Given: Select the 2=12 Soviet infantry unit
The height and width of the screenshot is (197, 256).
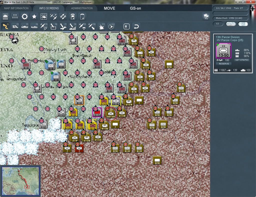Looking at the screenshot, I should click(98, 137).
